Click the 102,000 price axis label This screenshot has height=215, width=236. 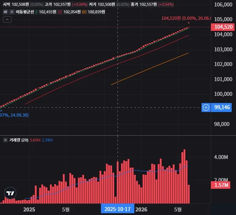223,64
